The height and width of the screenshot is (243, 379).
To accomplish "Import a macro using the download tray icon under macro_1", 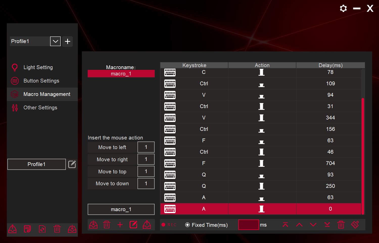I will tap(93, 225).
